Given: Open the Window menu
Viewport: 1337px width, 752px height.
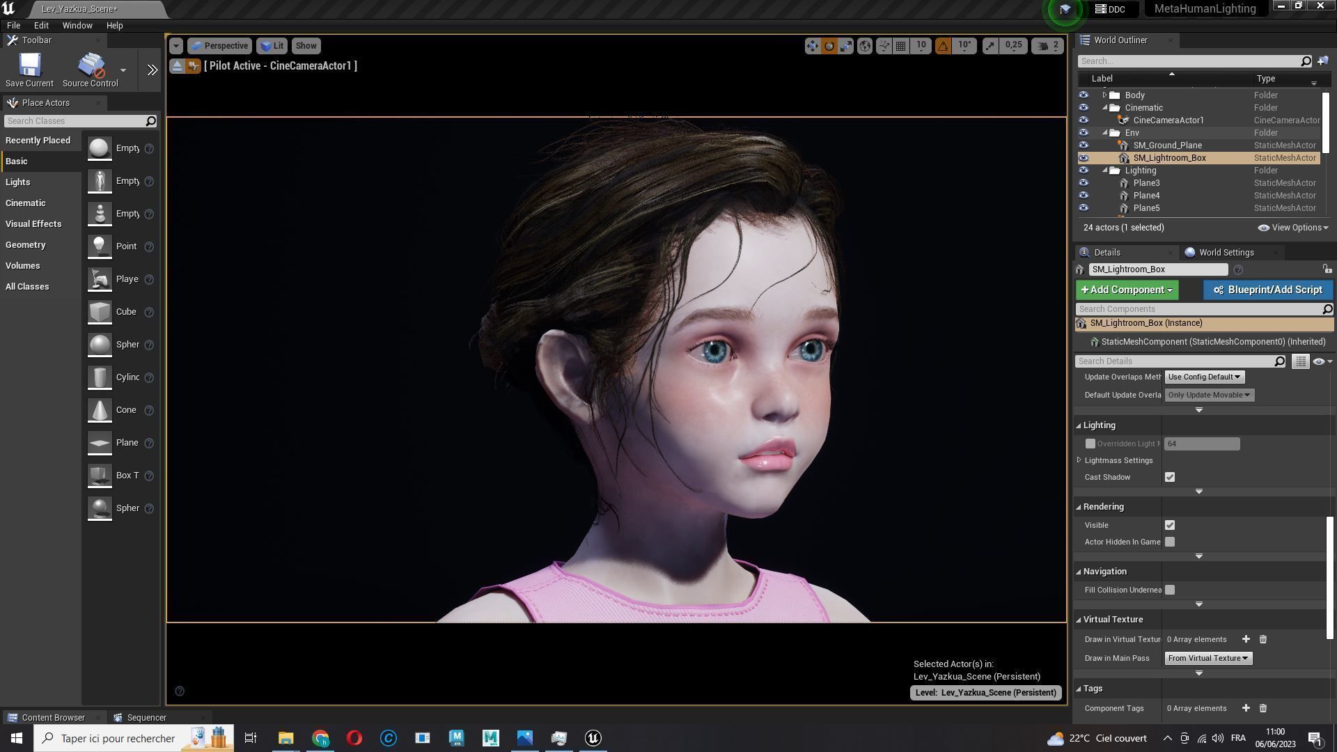Looking at the screenshot, I should (77, 26).
